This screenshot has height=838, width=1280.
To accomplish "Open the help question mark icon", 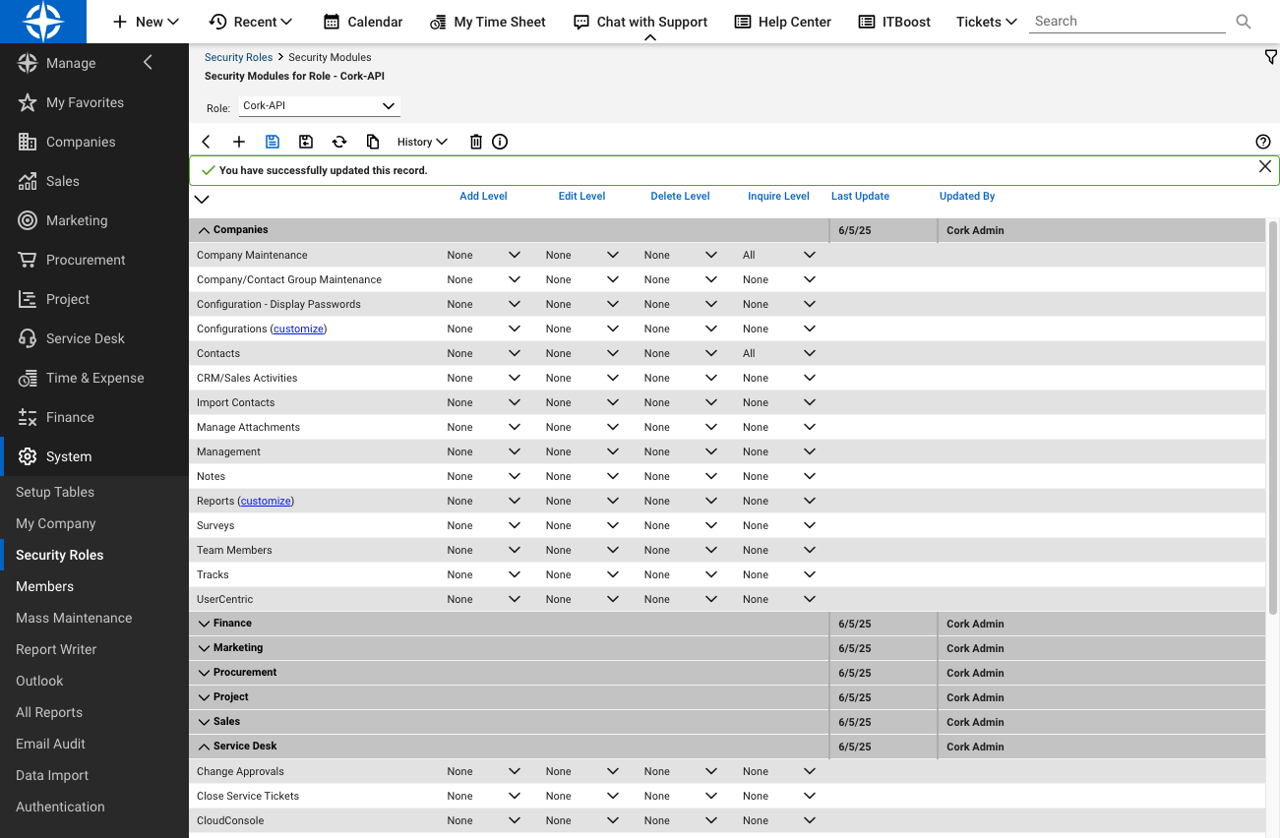I will click(x=1263, y=142).
